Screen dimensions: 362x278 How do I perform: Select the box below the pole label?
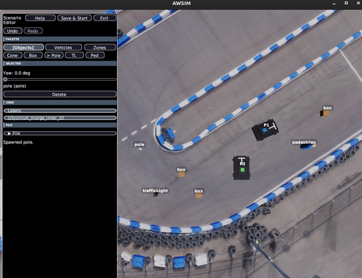pos(181,174)
